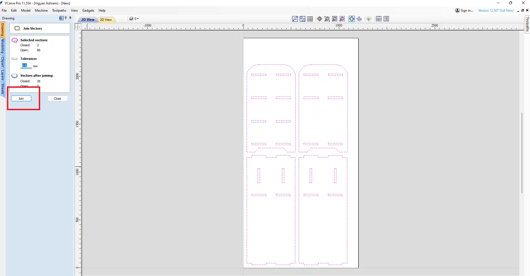Toggle snap to grid icon
The width and height of the screenshot is (530, 276).
point(310,19)
